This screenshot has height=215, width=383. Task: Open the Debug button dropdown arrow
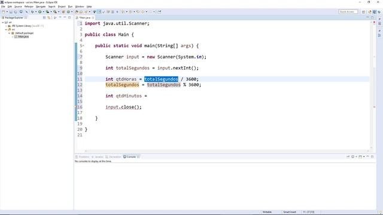tap(36, 12)
